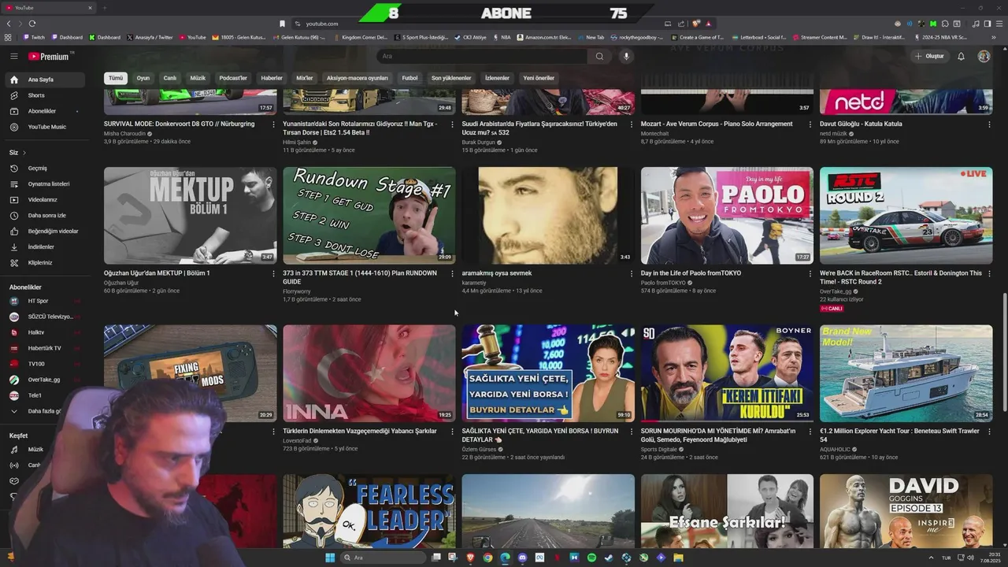
Task: Select the Oyun filter chip
Action: (x=143, y=78)
